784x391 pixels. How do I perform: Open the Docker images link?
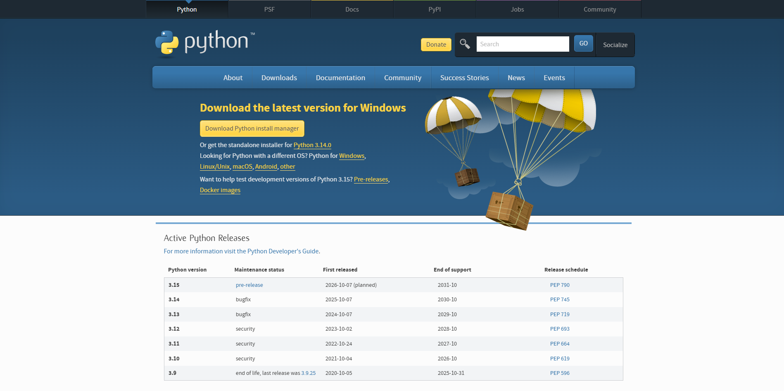220,190
